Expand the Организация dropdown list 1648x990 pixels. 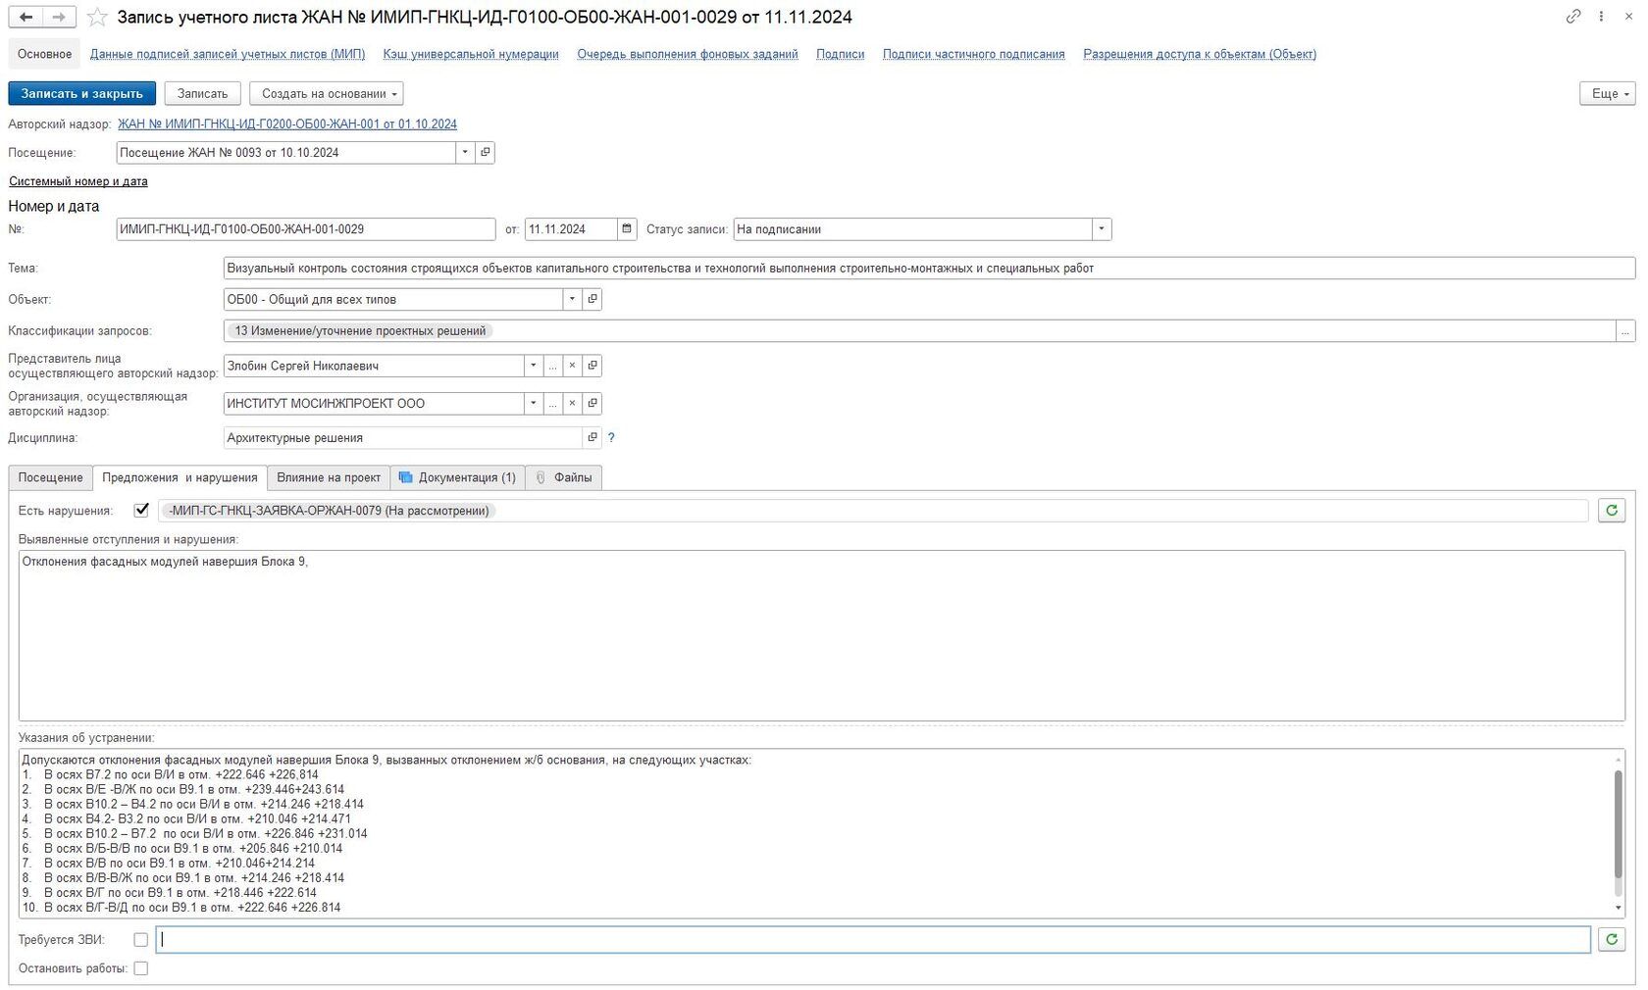pyautogui.click(x=533, y=404)
